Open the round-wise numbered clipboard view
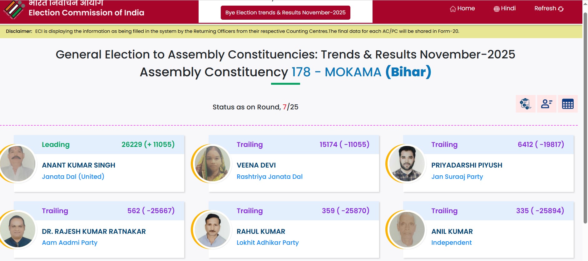The height and width of the screenshot is (261, 588). [x=526, y=104]
